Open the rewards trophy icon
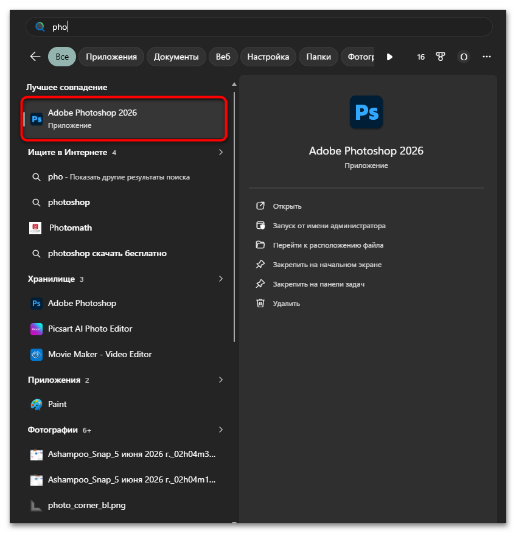Image resolution: width=516 pixels, height=533 pixels. coord(441,57)
